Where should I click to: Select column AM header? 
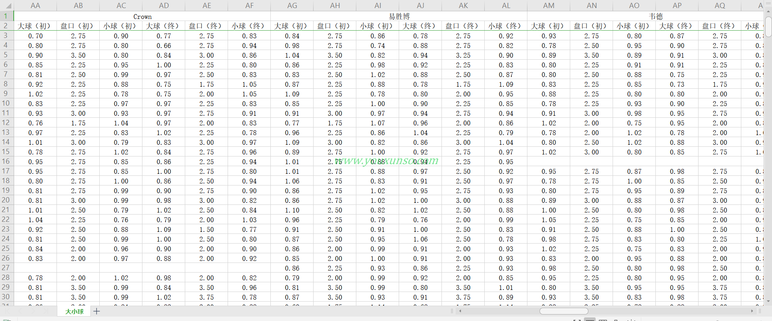coord(549,6)
